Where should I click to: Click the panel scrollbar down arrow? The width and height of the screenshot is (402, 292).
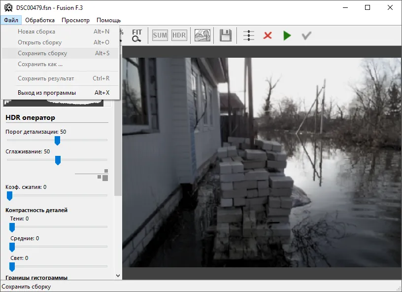118,276
